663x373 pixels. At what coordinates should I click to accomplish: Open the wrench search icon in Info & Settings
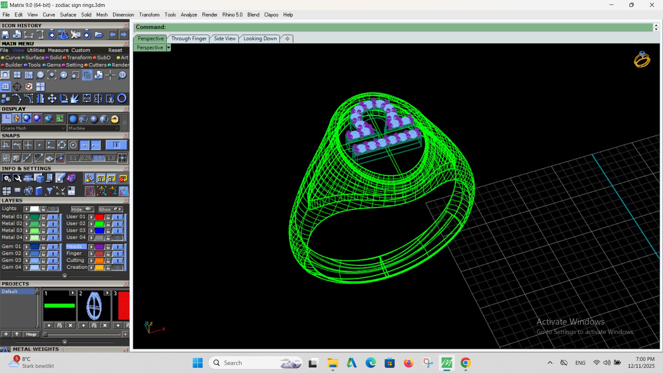pos(17,178)
